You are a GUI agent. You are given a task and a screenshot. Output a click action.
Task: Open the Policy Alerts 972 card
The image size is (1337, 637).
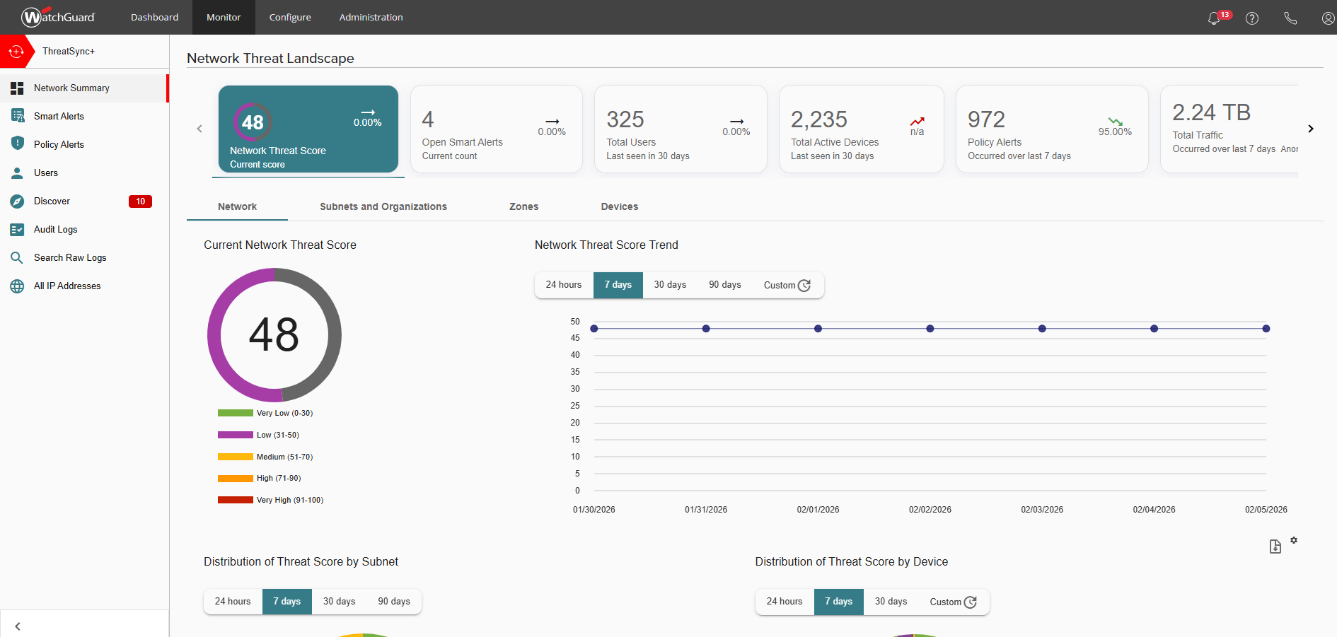(x=1052, y=129)
